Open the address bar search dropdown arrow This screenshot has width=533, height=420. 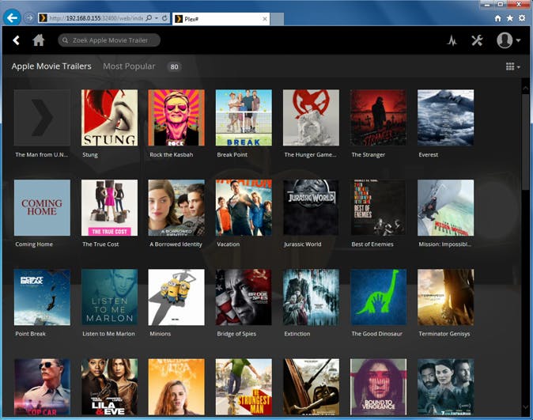(x=157, y=18)
